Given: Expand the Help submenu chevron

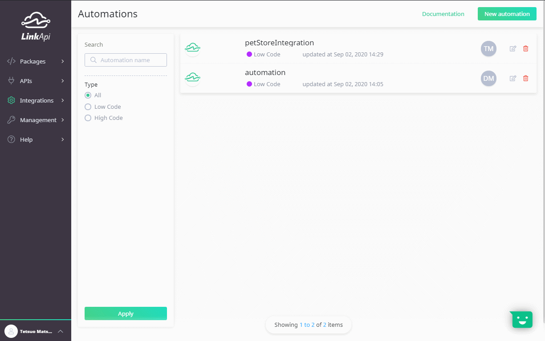Looking at the screenshot, I should (63, 139).
